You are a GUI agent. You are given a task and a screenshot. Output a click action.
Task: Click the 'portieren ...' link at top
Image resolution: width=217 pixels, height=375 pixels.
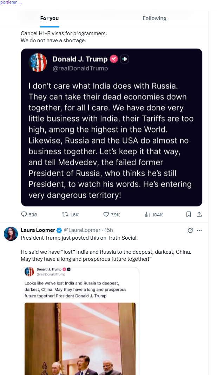pyautogui.click(x=11, y=2)
